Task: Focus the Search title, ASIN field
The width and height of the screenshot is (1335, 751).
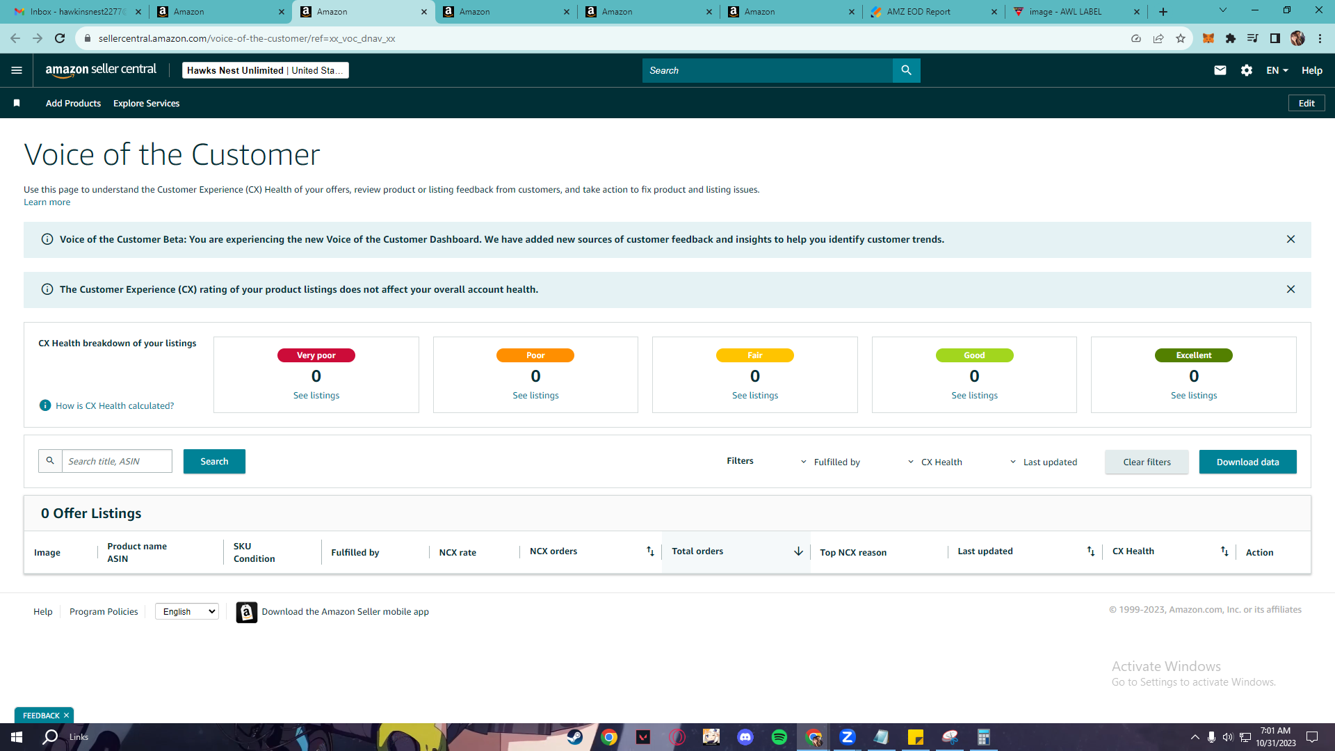Action: pyautogui.click(x=117, y=461)
